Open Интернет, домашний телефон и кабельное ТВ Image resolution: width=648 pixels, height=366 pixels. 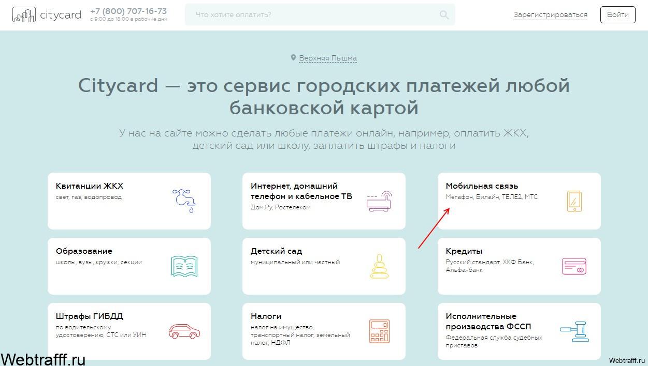pos(301,191)
